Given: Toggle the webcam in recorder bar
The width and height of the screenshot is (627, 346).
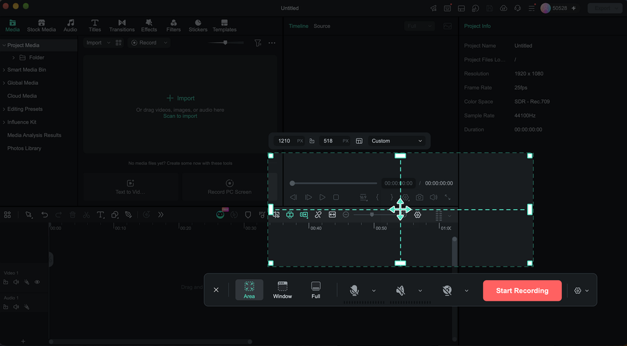Looking at the screenshot, I should [447, 290].
